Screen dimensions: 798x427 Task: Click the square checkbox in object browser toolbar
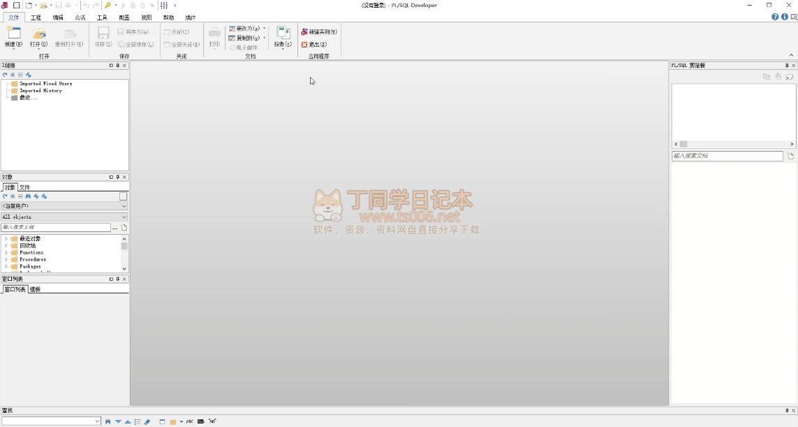[123, 196]
